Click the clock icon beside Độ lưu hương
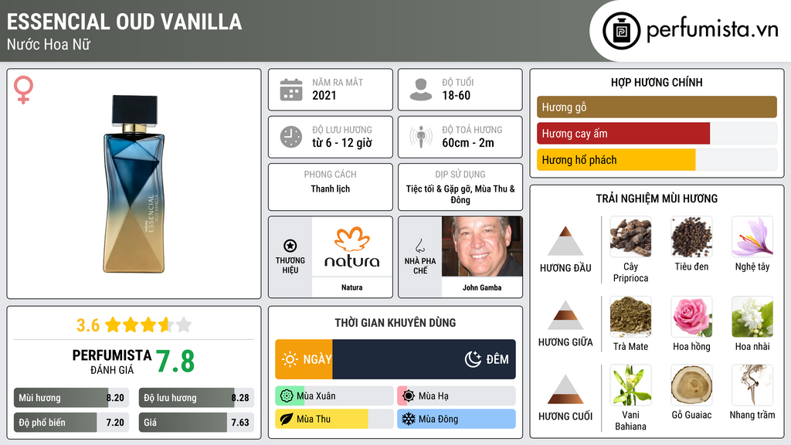Viewport: 791px width, 445px height. [291, 137]
